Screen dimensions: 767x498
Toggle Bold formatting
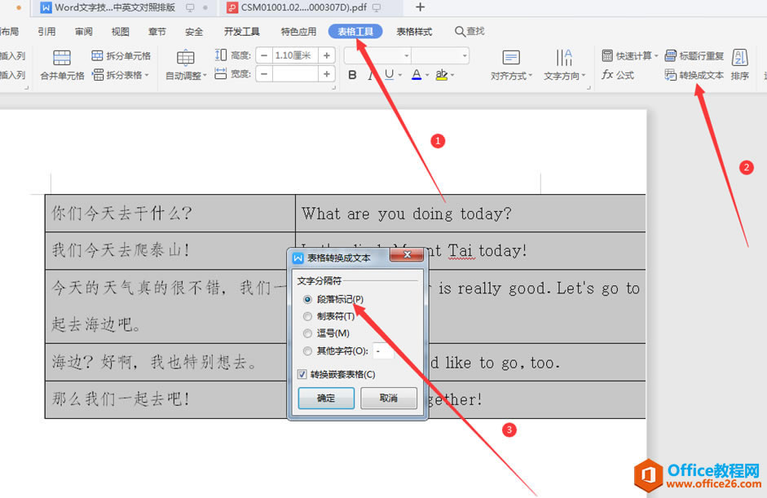(x=352, y=75)
